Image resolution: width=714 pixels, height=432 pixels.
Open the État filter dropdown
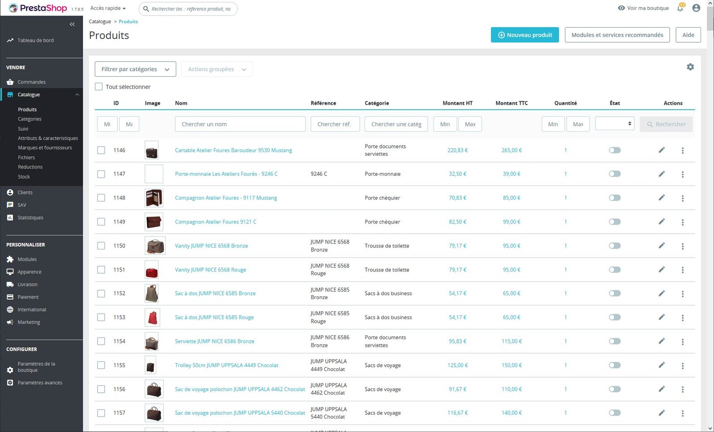614,123
